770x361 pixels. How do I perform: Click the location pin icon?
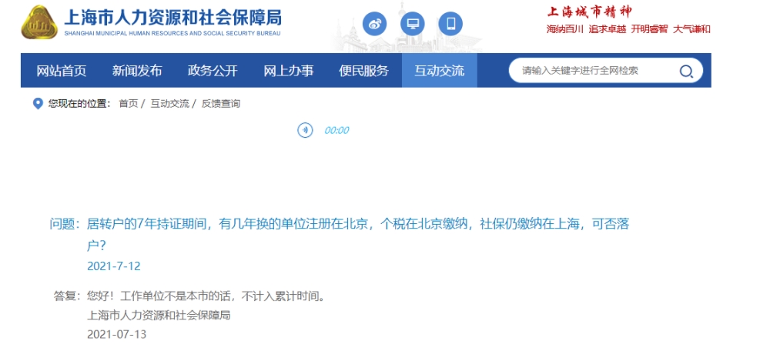(x=38, y=104)
